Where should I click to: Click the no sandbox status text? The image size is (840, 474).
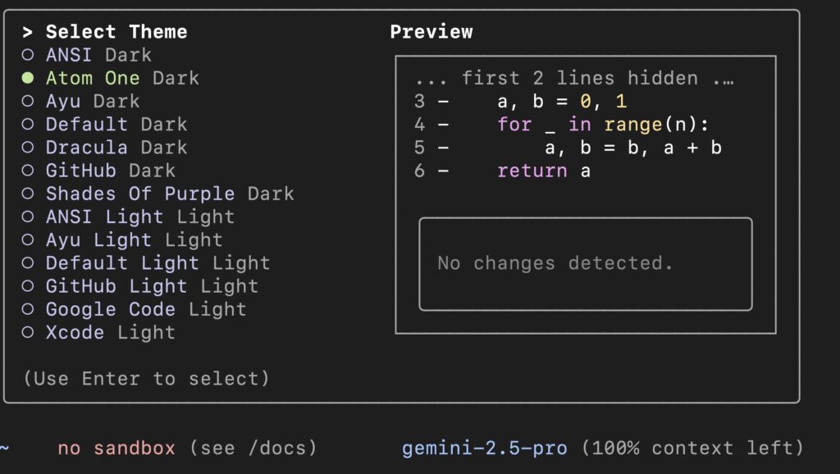click(x=116, y=448)
